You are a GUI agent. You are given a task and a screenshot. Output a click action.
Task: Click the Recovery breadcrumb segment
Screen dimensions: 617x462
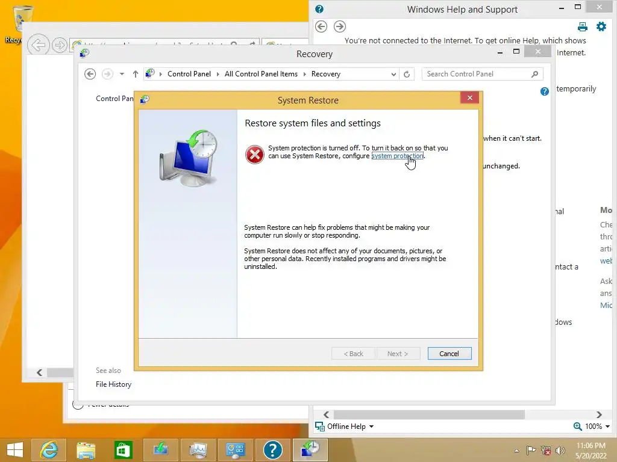(x=326, y=74)
